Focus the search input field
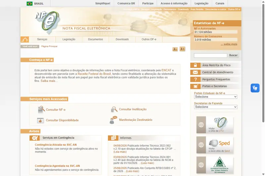Viewport: 265px width, 176px height. point(210,55)
